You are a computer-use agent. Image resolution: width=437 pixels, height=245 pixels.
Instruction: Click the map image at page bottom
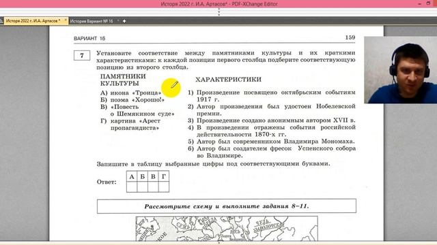tap(227, 229)
